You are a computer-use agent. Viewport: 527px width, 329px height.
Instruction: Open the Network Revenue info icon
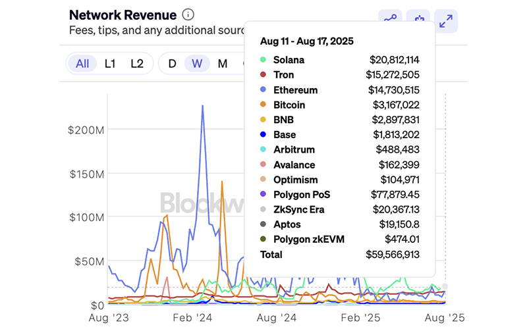(188, 14)
